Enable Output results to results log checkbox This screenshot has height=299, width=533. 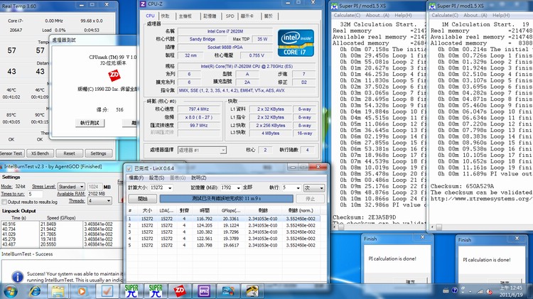pos(4,202)
